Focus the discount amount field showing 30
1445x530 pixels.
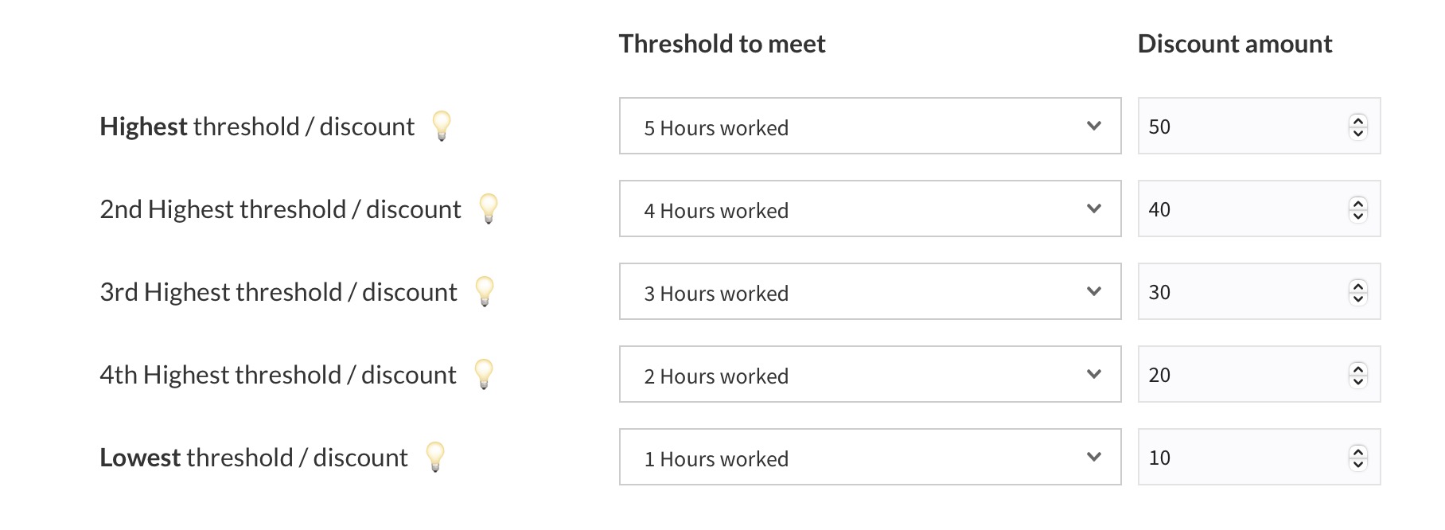(1241, 292)
